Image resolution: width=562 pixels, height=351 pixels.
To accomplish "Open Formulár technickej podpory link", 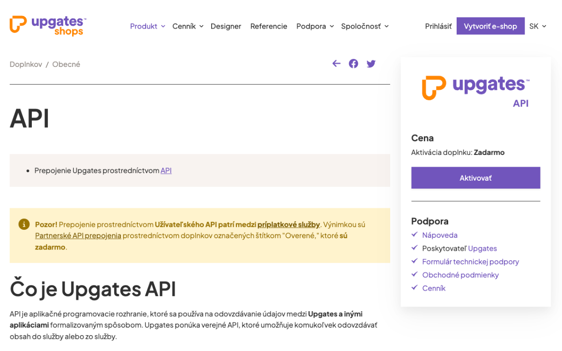I will coord(470,262).
